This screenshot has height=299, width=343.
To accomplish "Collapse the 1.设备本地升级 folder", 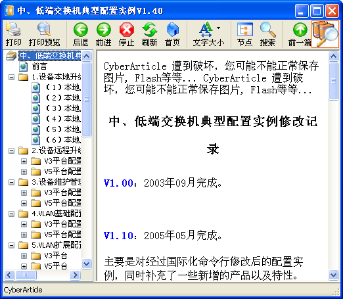I will (x=11, y=77).
